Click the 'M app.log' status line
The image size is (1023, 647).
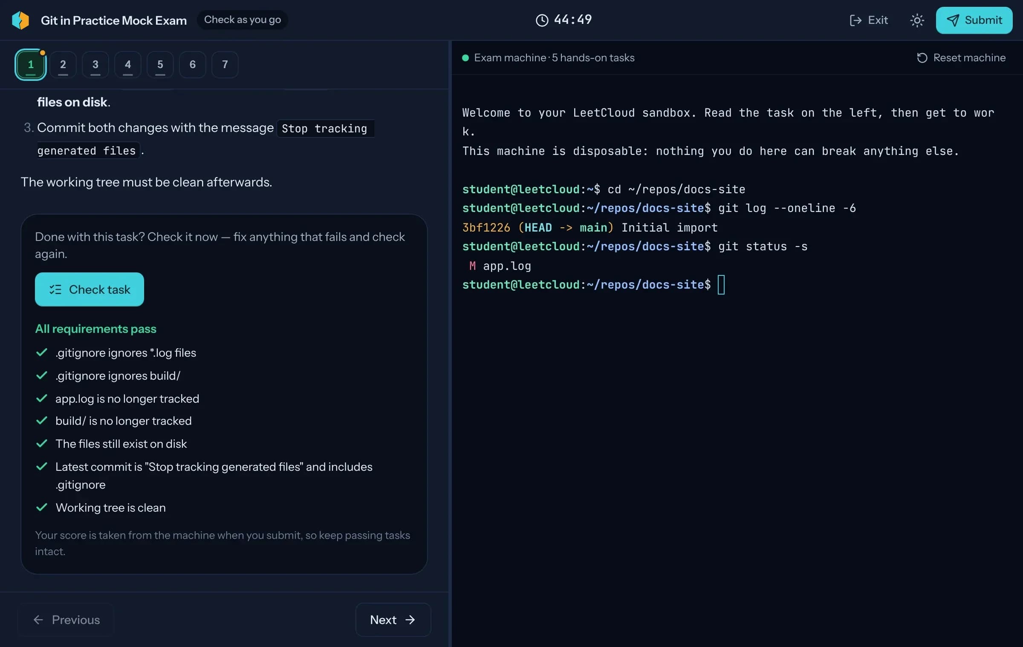[500, 266]
